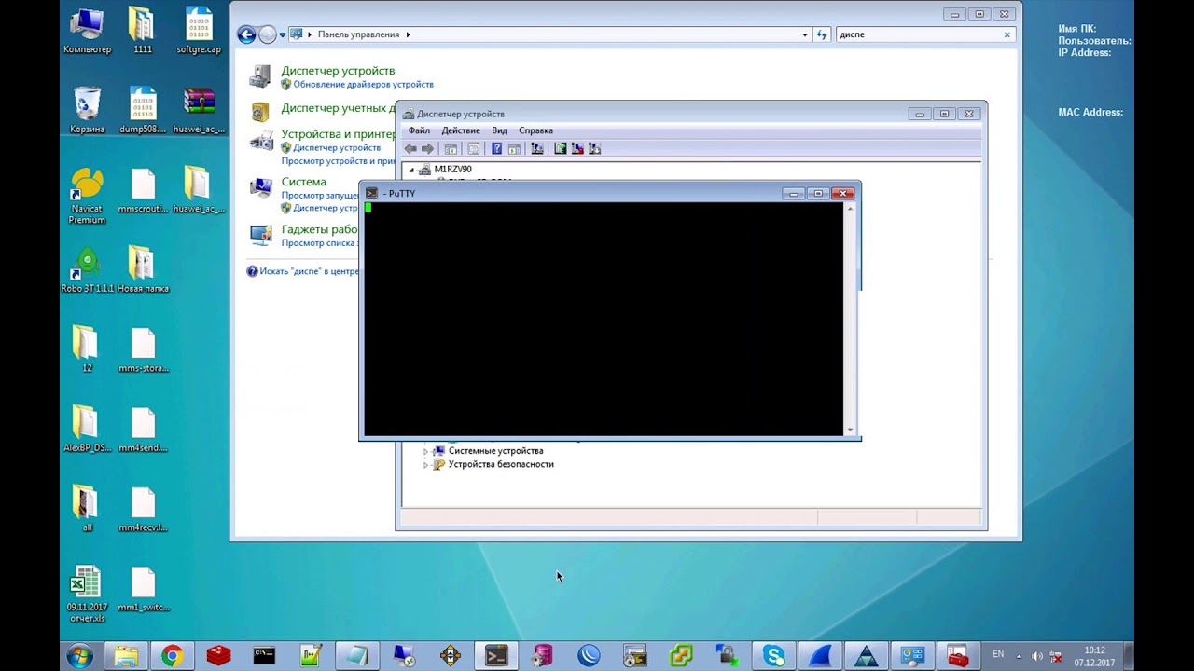1194x671 pixels.
Task: Open Google Chrome from the taskbar
Action: point(172,656)
